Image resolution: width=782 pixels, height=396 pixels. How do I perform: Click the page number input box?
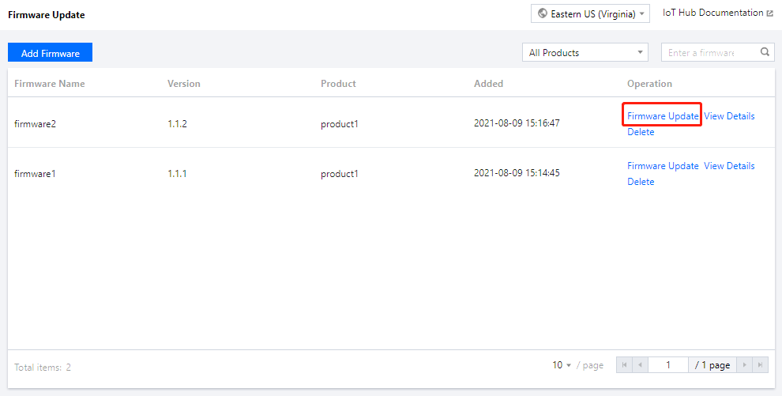click(668, 365)
